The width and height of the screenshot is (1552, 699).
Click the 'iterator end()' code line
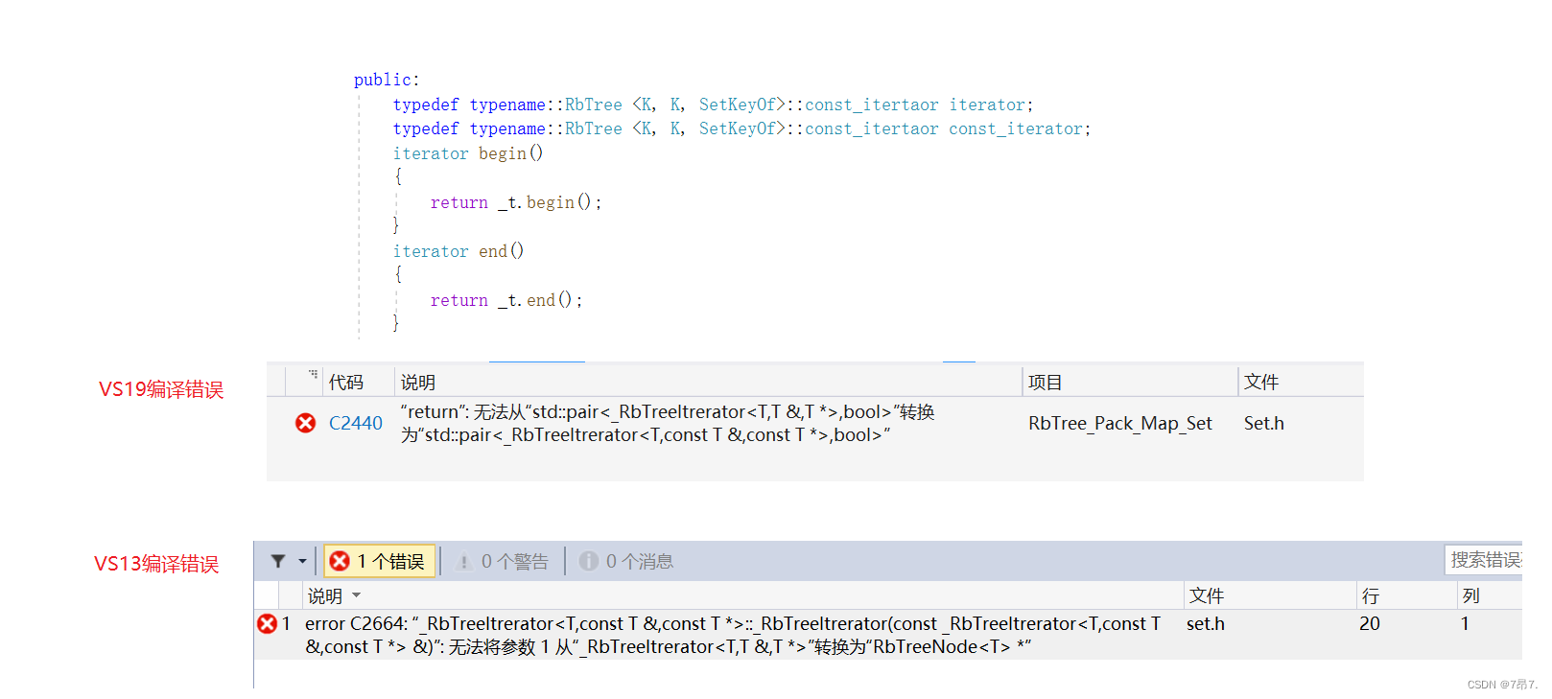(459, 251)
